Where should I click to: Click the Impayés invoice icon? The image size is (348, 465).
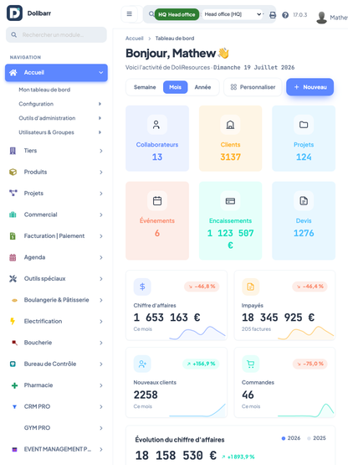coord(251,287)
